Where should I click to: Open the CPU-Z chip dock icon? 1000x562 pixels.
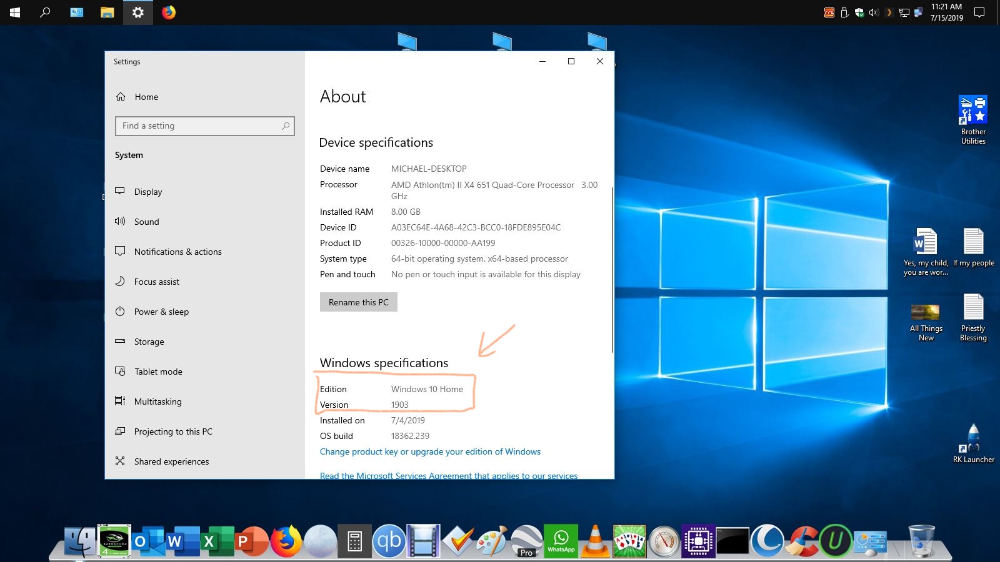(698, 541)
